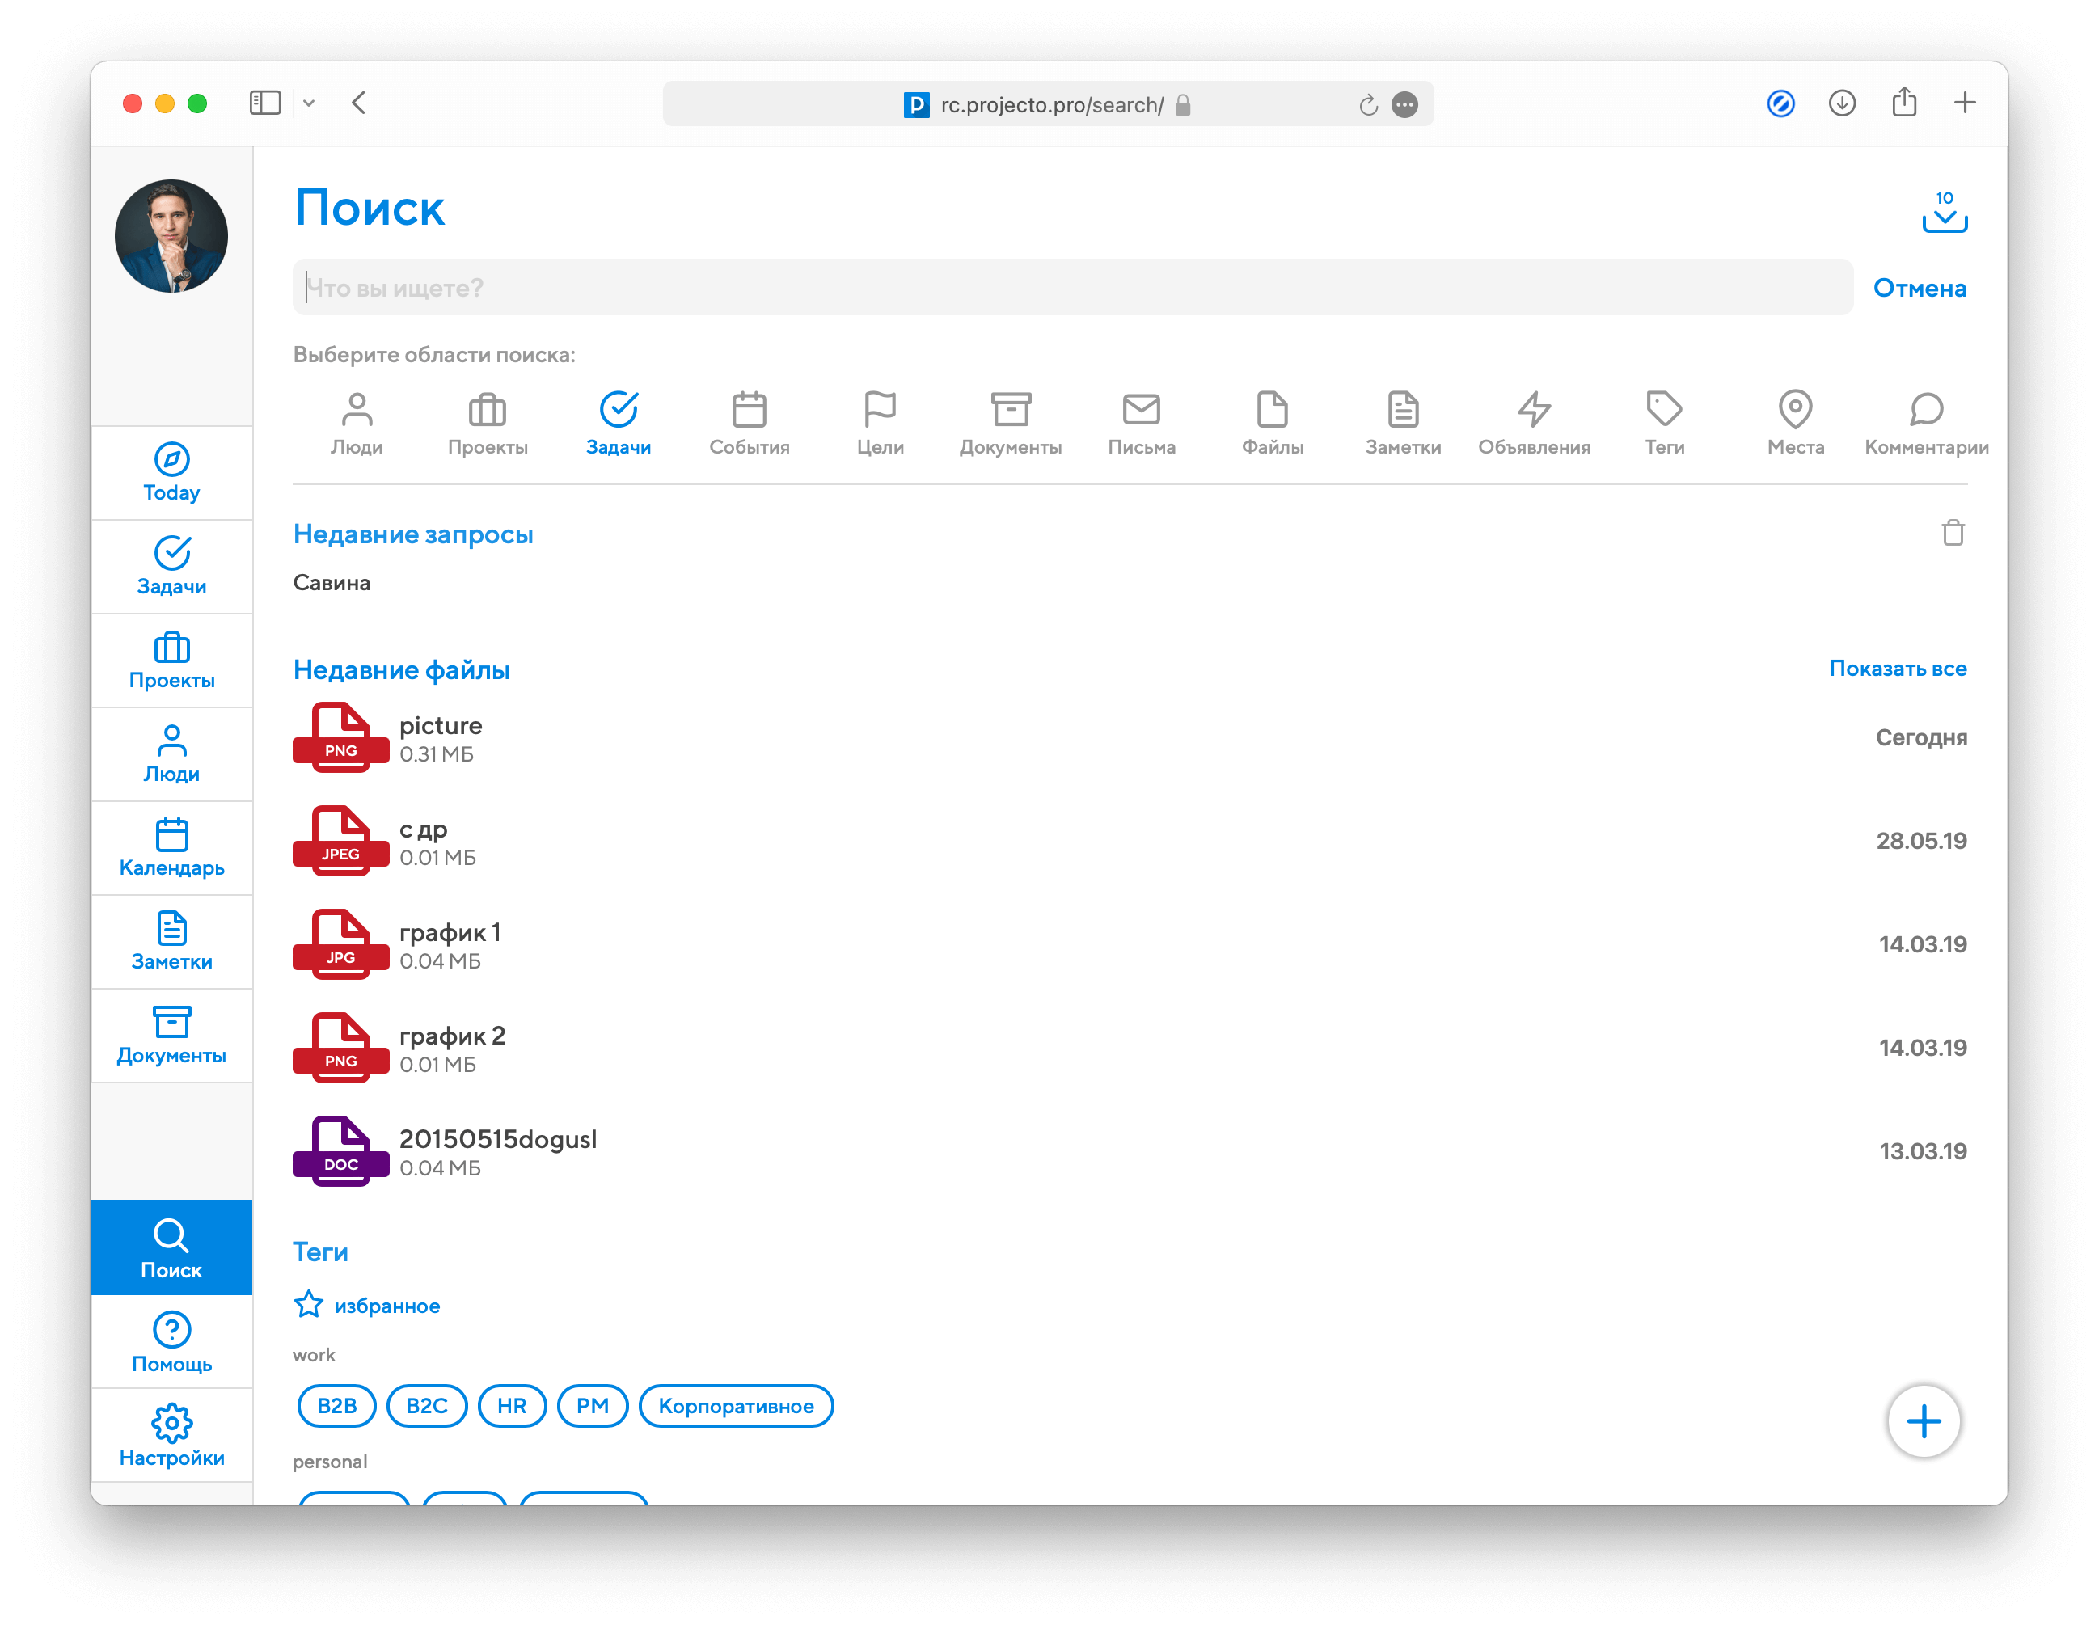Enable the Файлы search area filter
2099x1625 pixels.
pos(1272,423)
